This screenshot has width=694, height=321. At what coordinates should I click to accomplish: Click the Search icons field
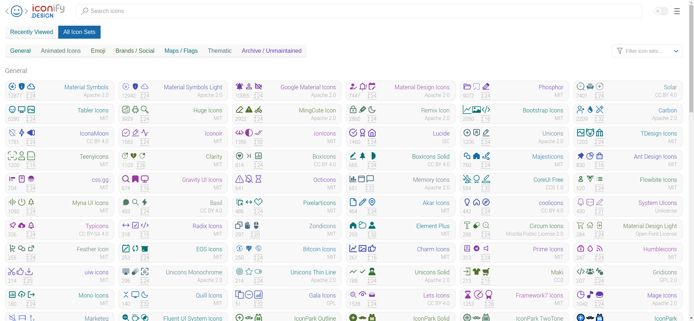pos(359,11)
